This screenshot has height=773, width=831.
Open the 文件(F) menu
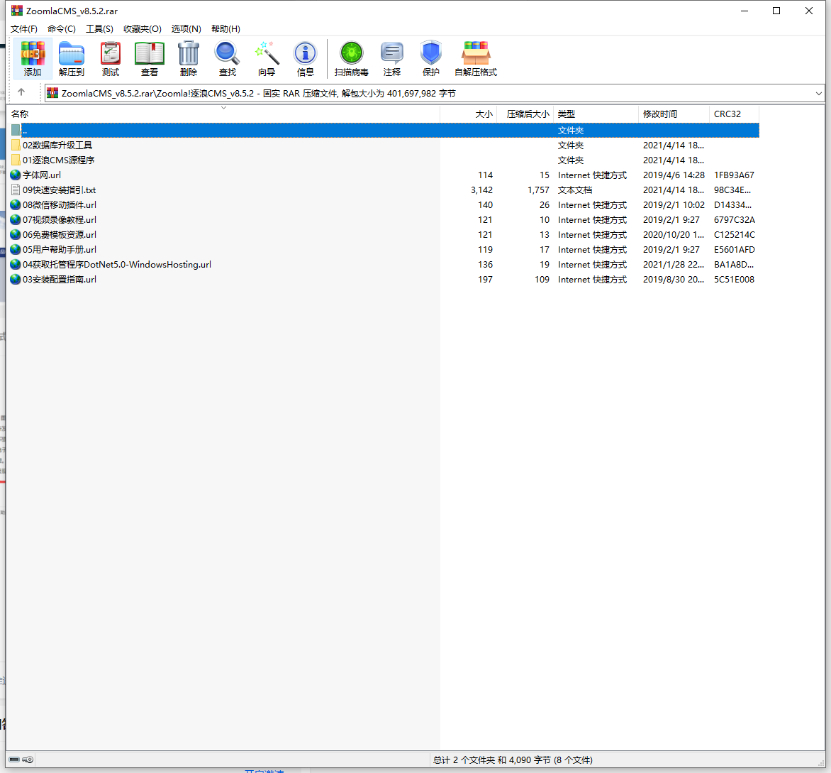24,28
